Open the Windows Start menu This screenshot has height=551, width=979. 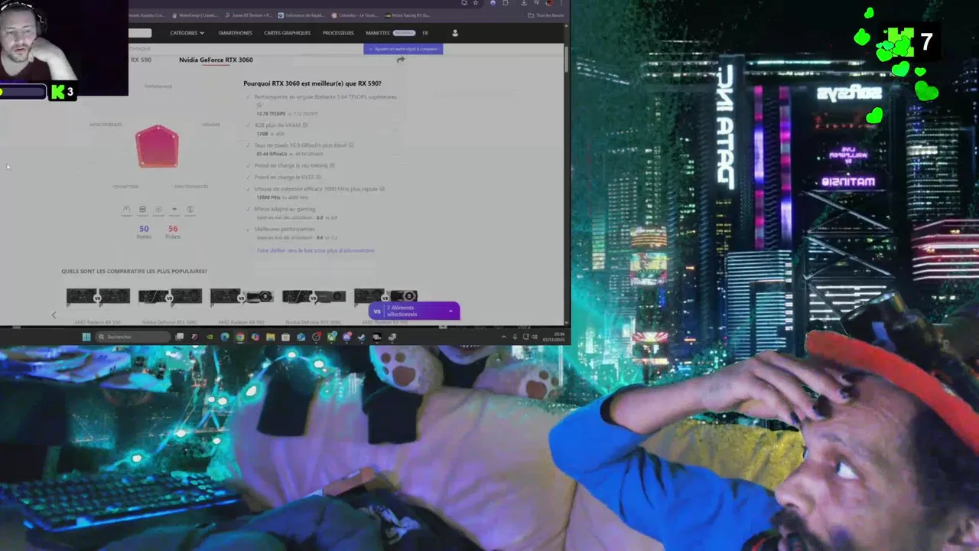tap(86, 337)
